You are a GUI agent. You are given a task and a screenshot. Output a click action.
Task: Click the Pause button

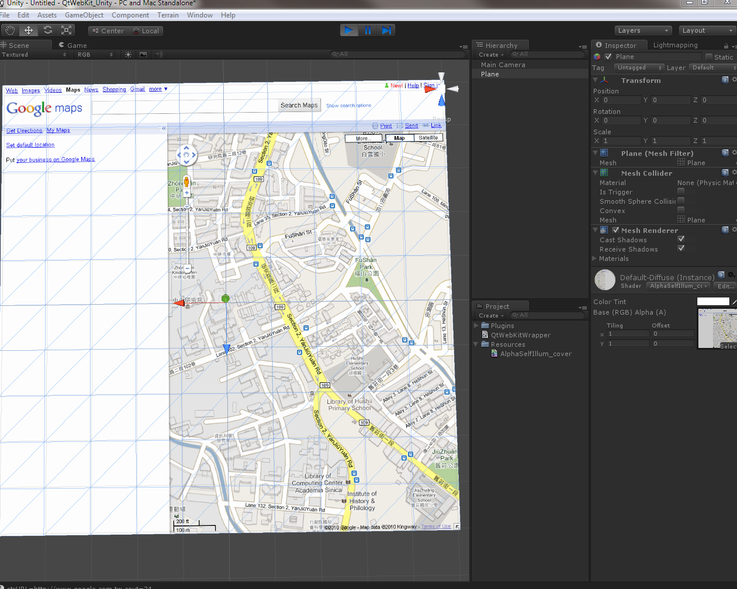tap(368, 30)
